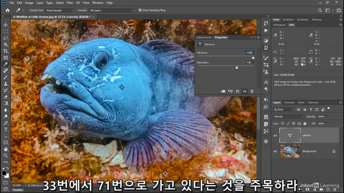Select the Move tool

pyautogui.click(x=6, y=25)
